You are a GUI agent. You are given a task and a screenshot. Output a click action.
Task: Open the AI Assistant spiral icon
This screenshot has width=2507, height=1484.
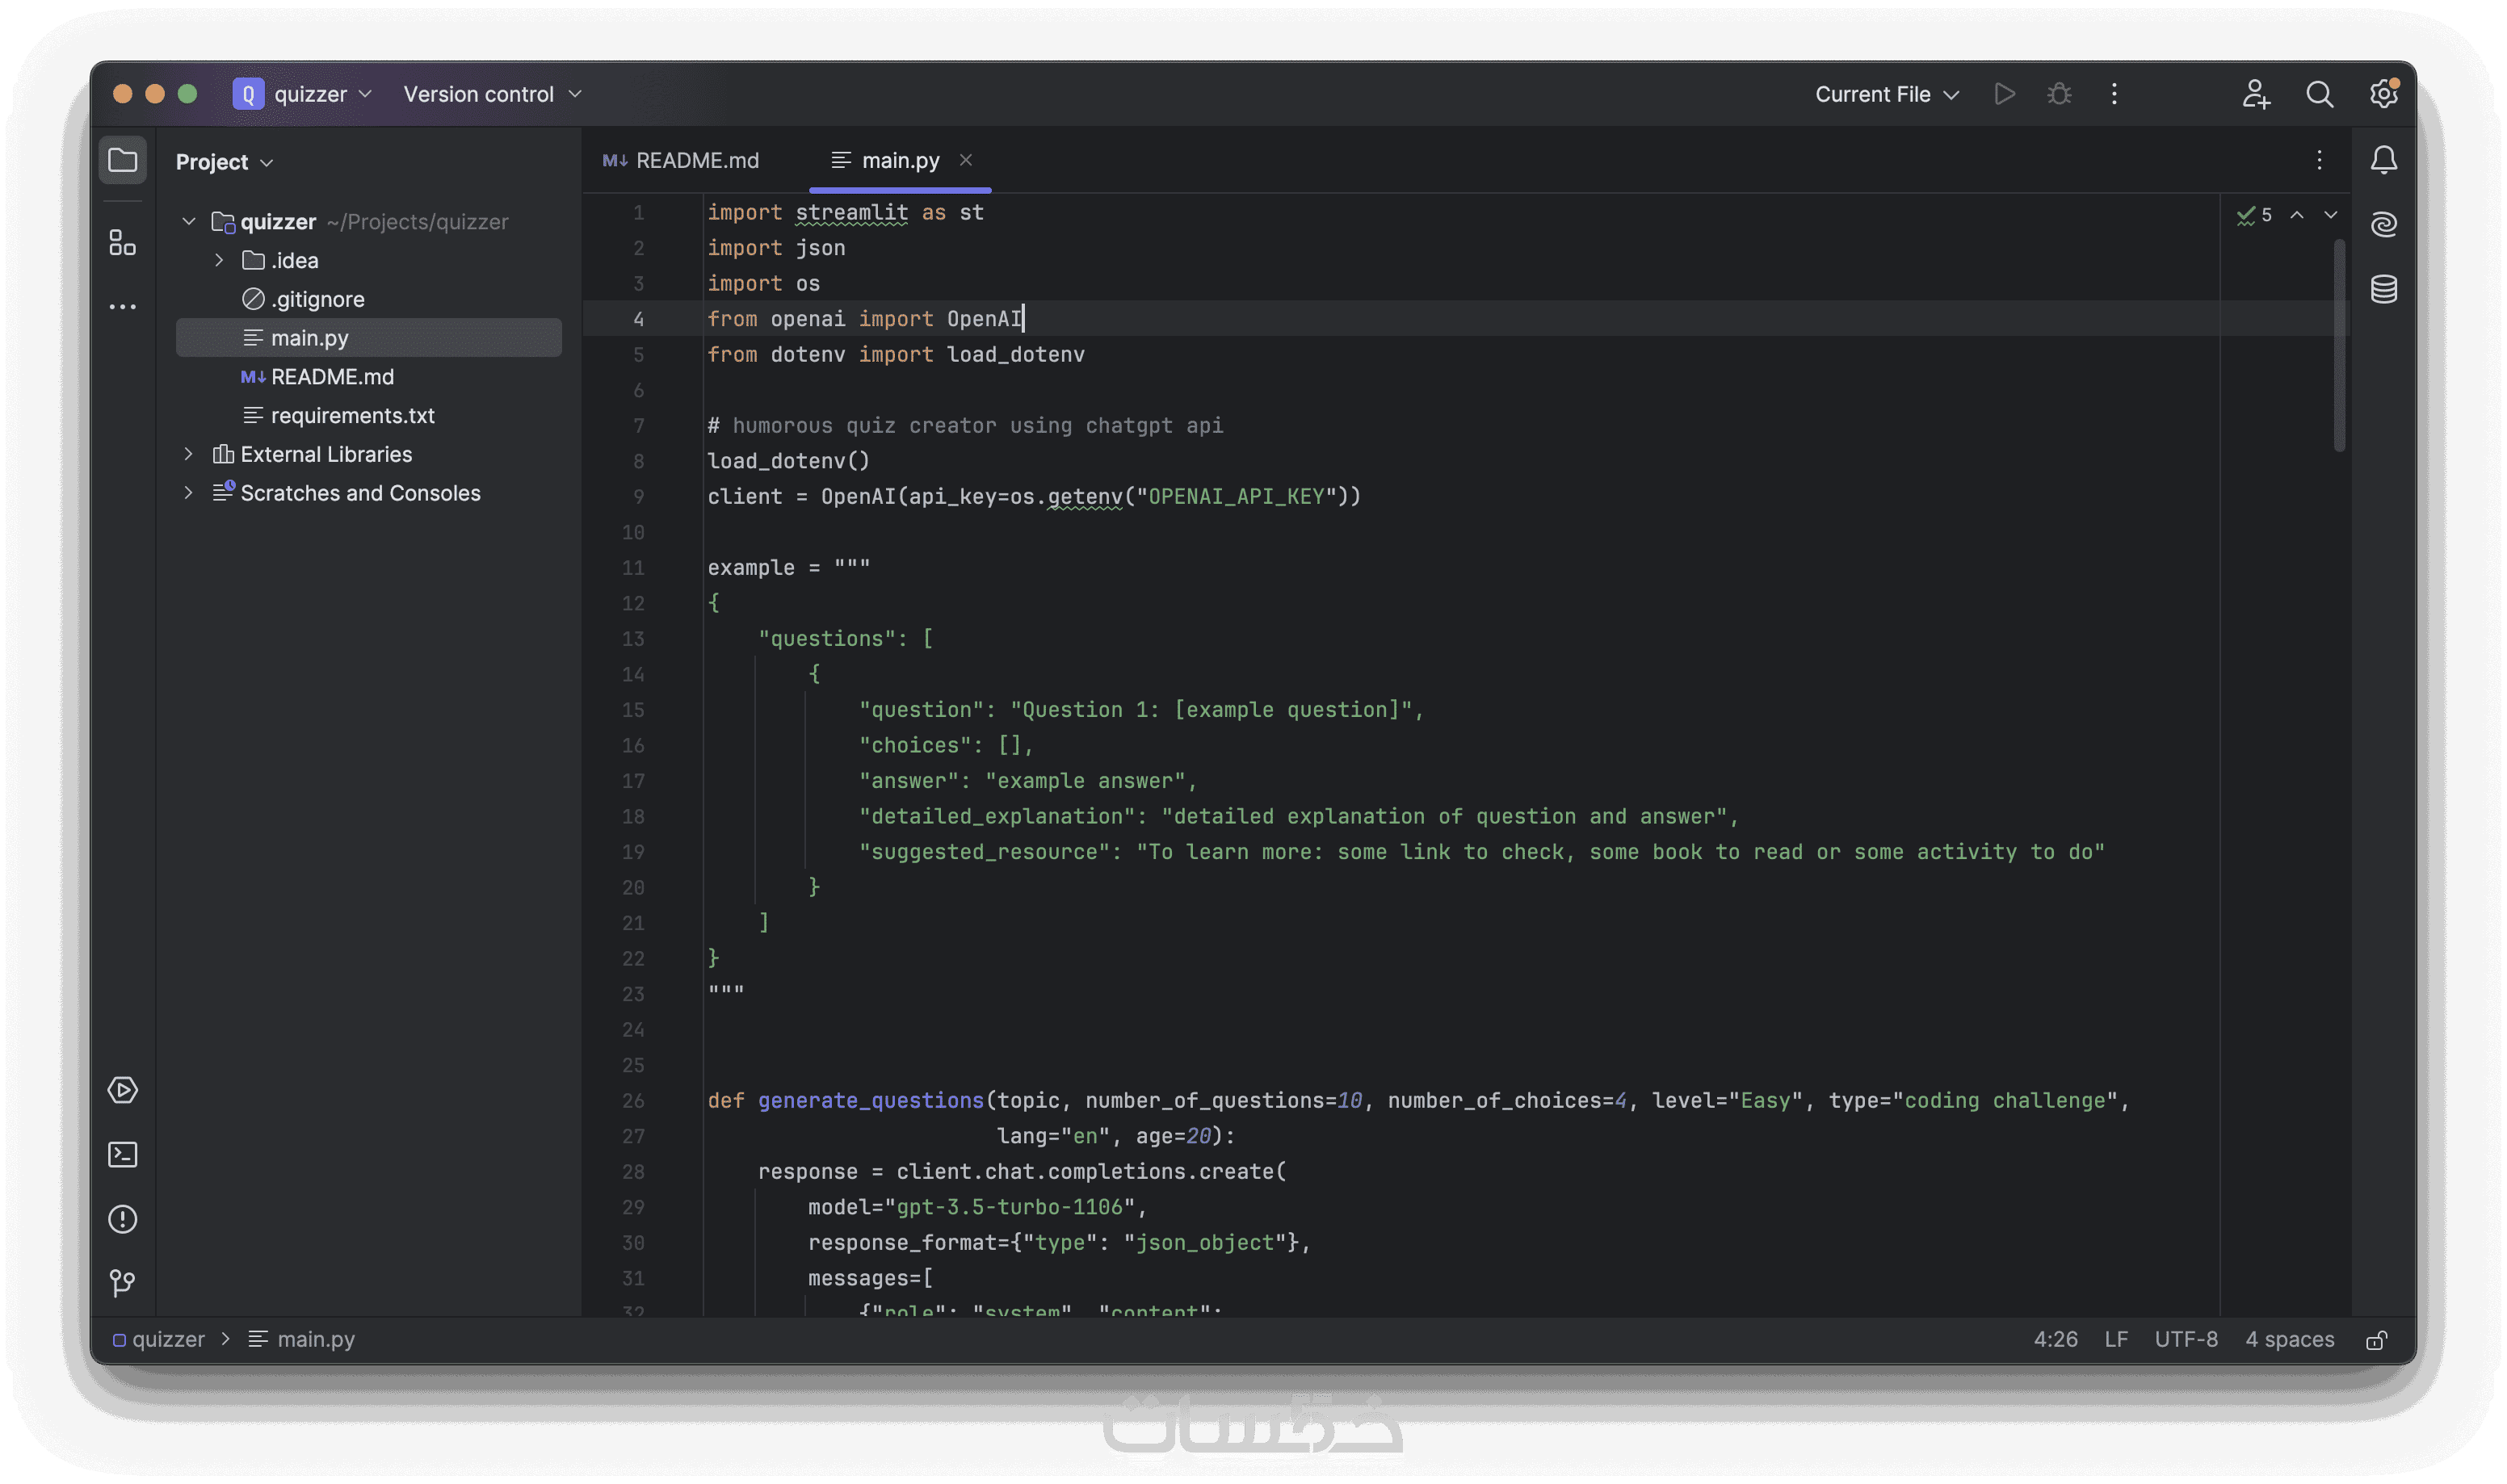[x=2384, y=224]
